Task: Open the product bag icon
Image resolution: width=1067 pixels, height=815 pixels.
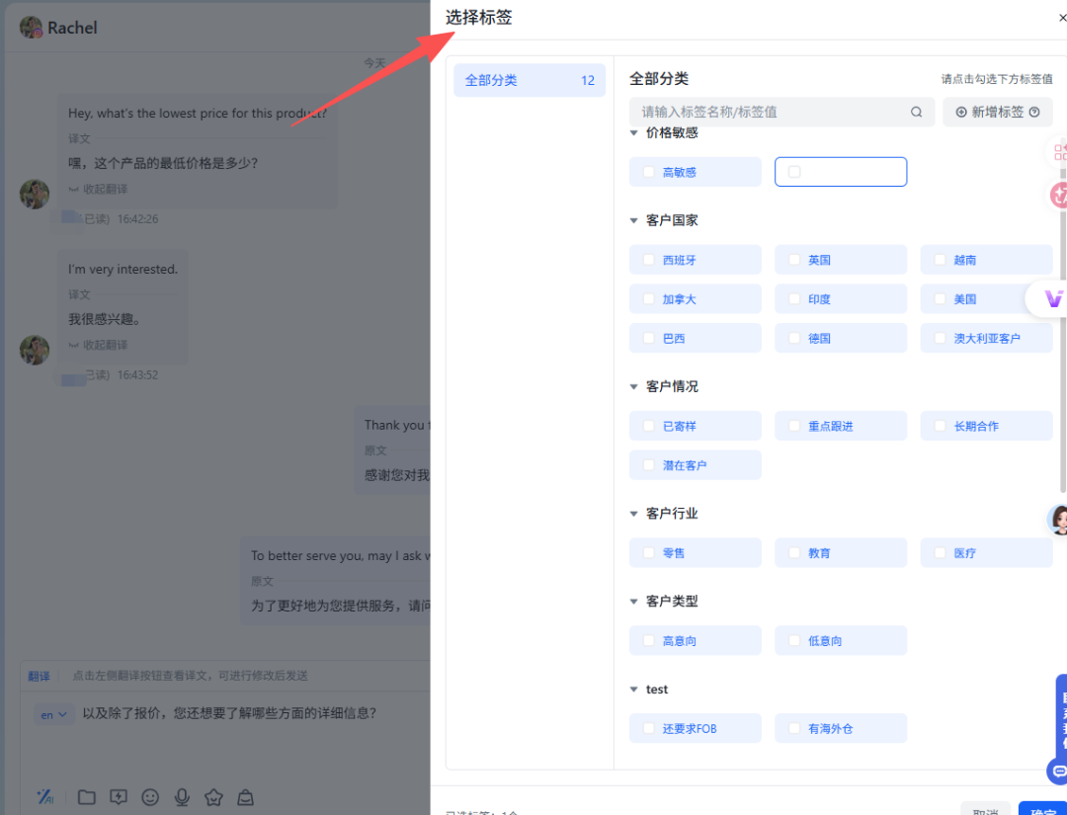Action: (x=245, y=797)
